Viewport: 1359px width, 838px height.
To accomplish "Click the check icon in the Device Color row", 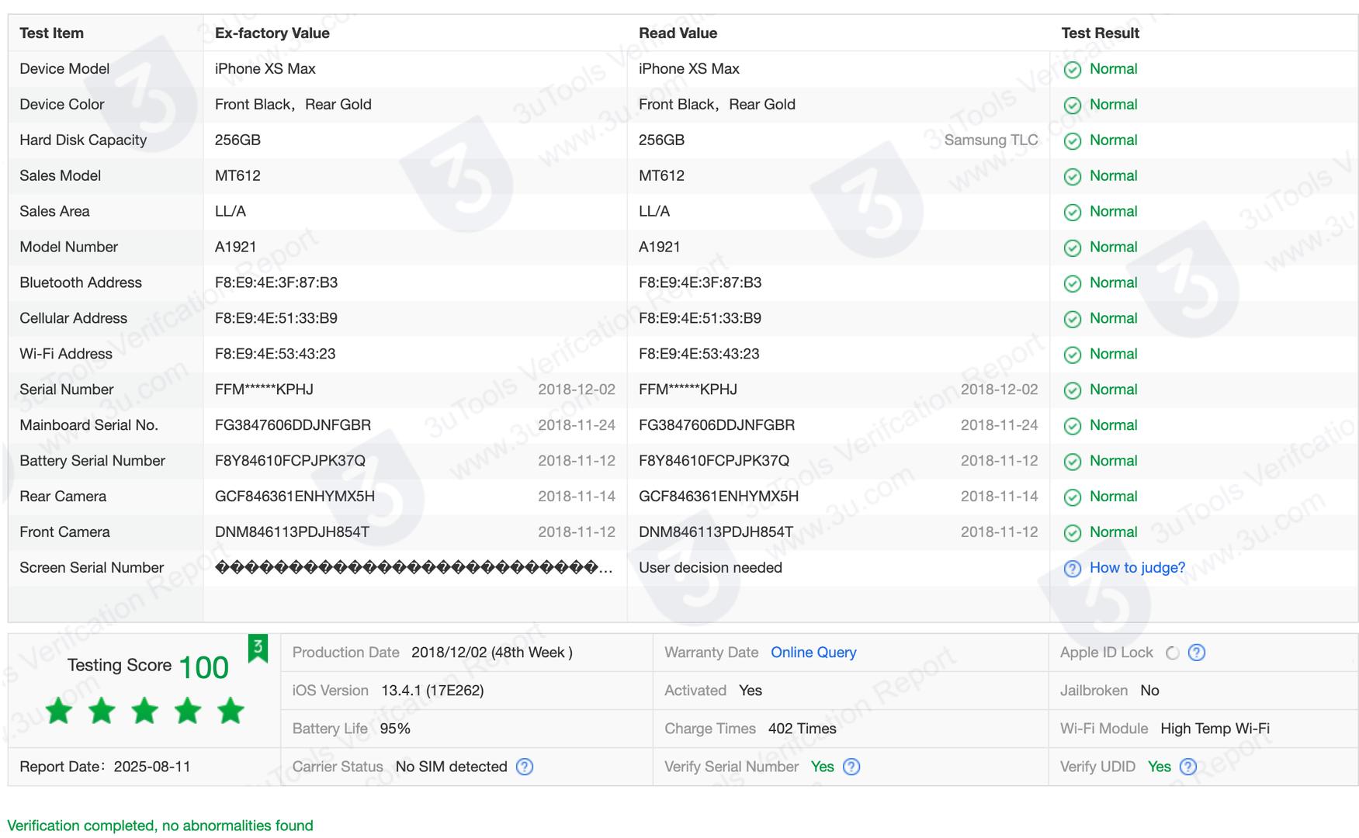I will (1072, 106).
